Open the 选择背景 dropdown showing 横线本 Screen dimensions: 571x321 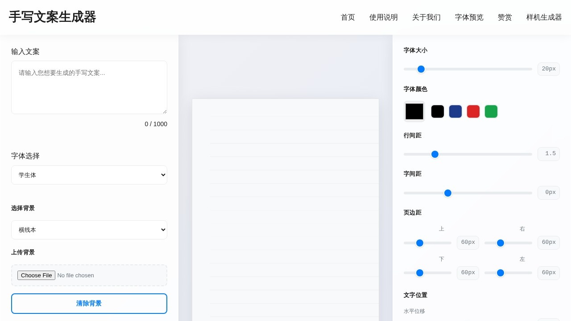point(89,230)
